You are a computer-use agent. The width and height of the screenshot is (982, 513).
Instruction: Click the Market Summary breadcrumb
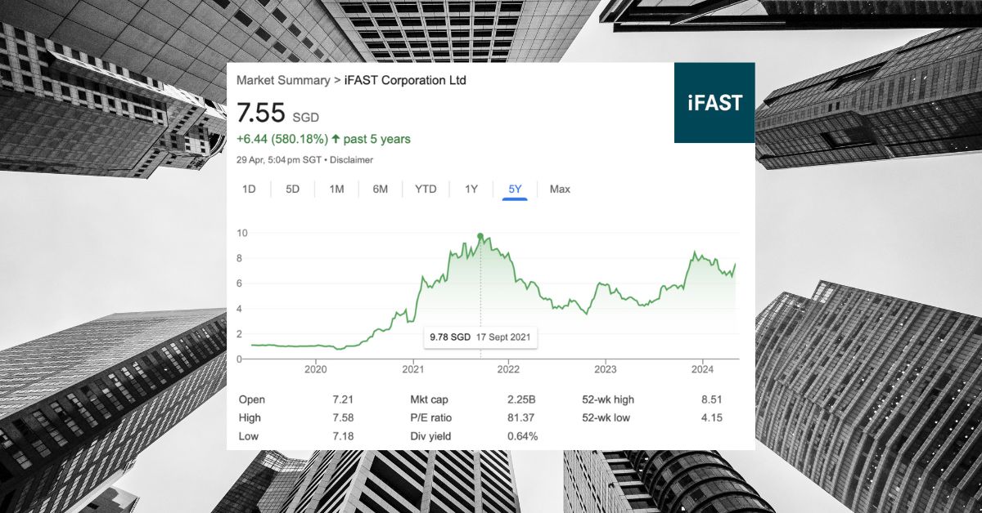[x=281, y=80]
